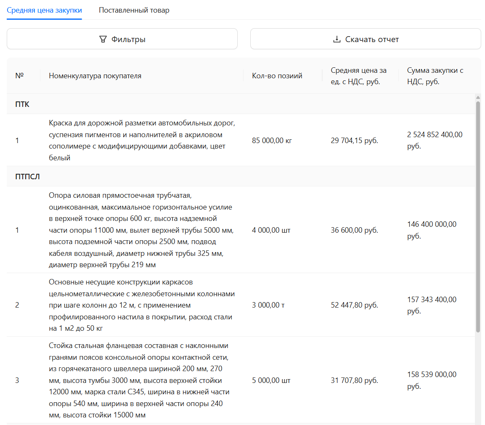Viewport: 485px width, 425px height.
Task: Switch to Поставленный товар tab
Action: (x=134, y=10)
